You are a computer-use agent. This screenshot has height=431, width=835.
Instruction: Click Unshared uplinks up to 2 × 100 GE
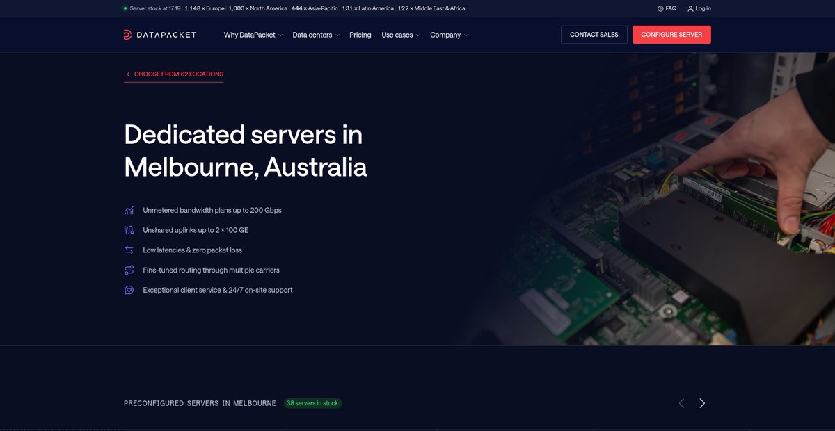point(196,230)
